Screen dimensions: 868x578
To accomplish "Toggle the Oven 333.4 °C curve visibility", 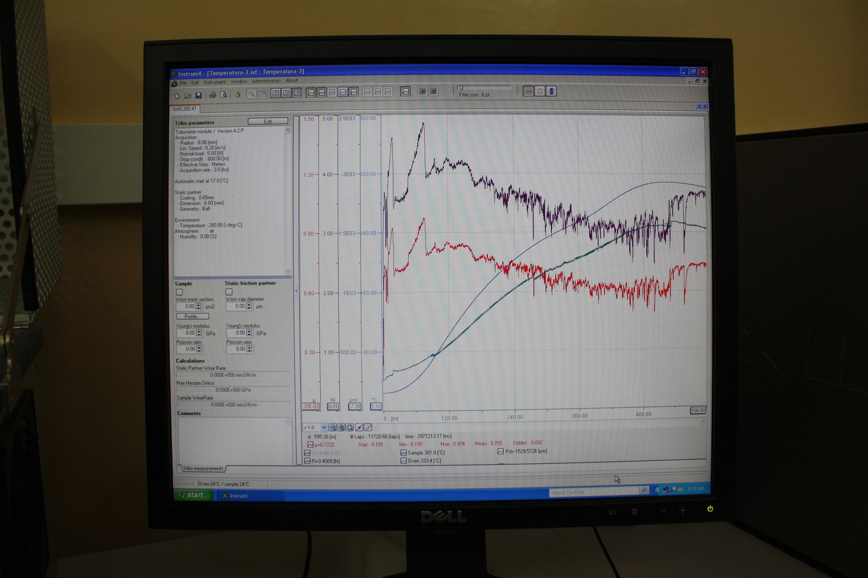I will click(404, 461).
